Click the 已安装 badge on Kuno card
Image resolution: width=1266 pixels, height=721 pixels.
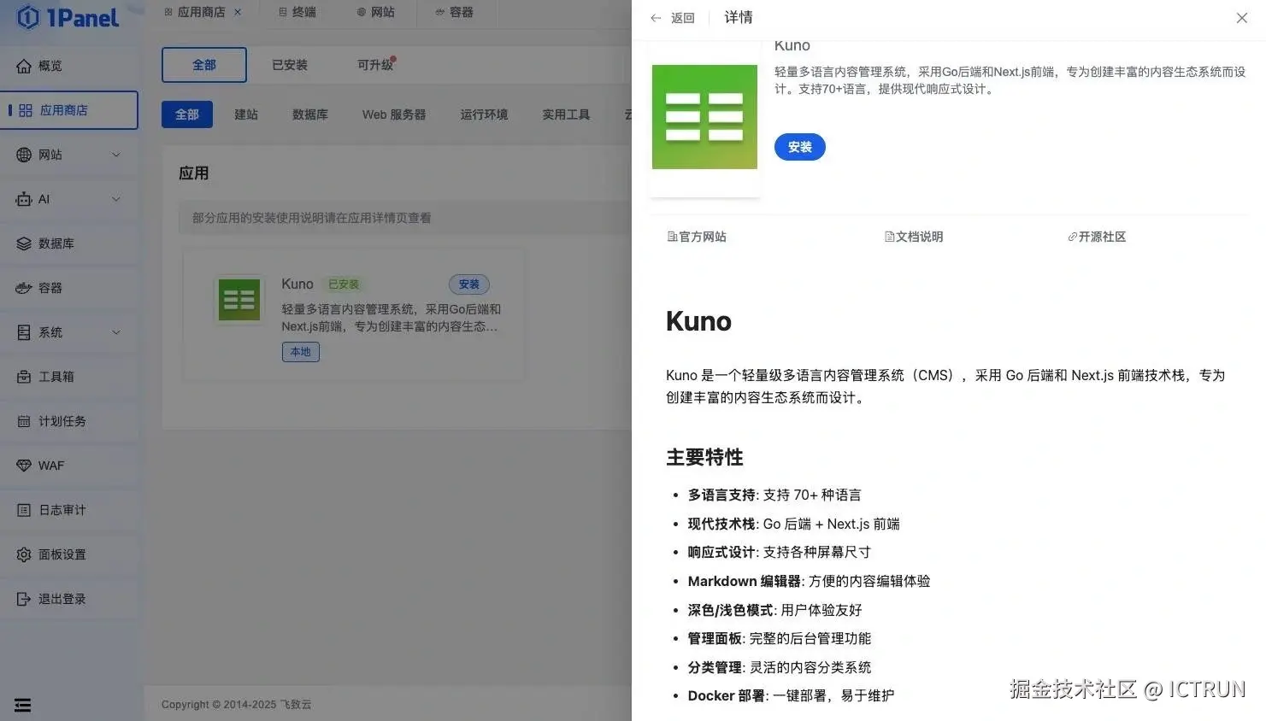[x=344, y=284]
